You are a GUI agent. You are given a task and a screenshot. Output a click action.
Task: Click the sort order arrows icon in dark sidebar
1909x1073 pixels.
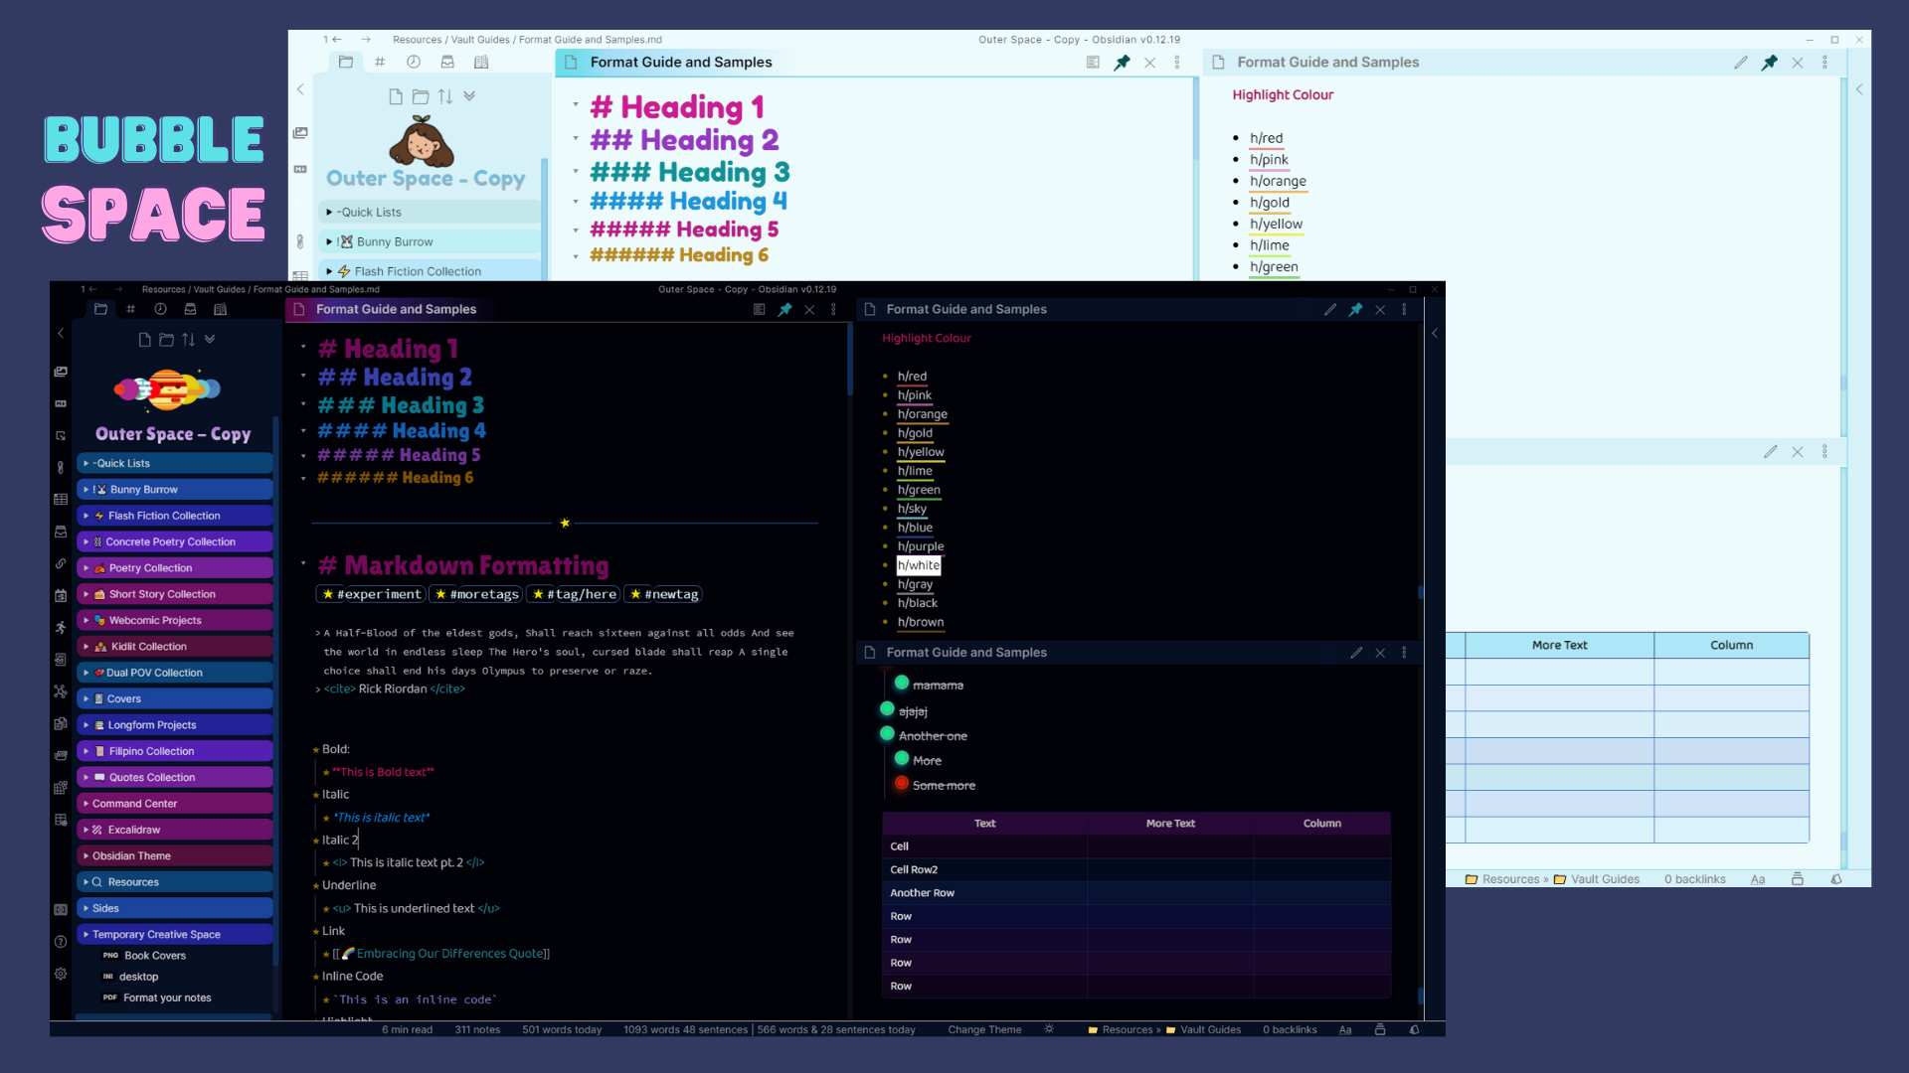(x=188, y=340)
